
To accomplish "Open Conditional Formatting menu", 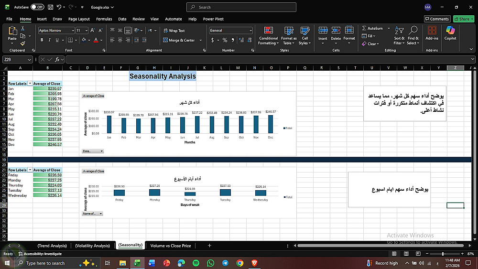I will (268, 36).
